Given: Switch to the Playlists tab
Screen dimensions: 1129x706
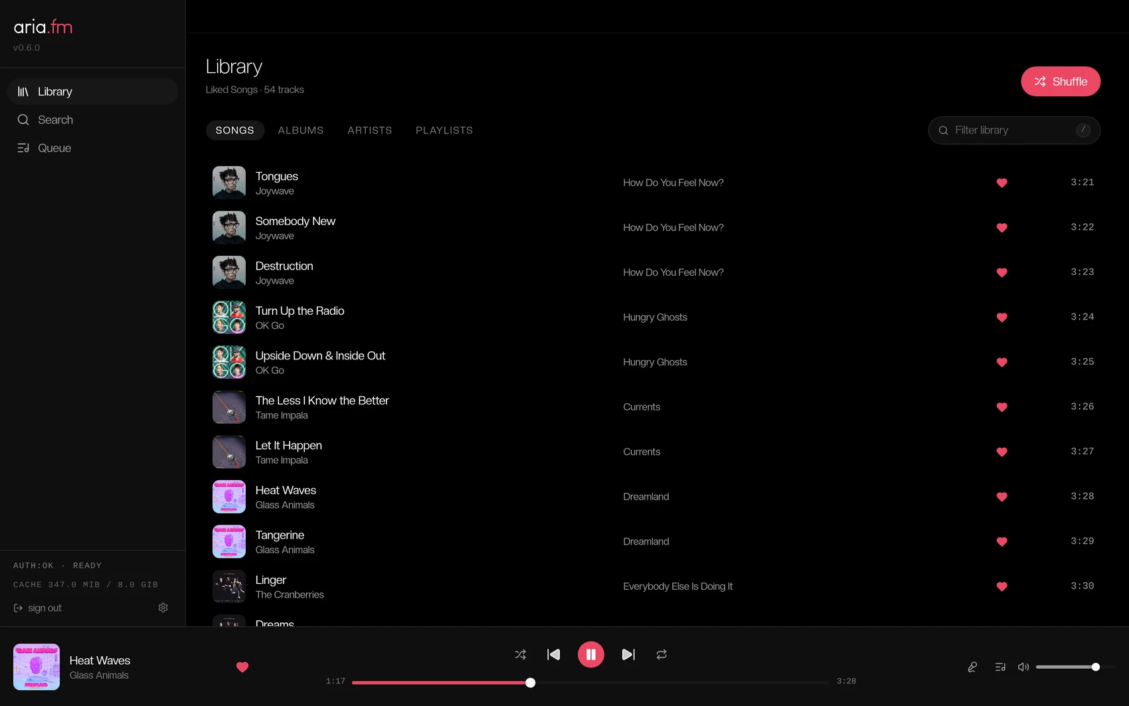Looking at the screenshot, I should (444, 130).
